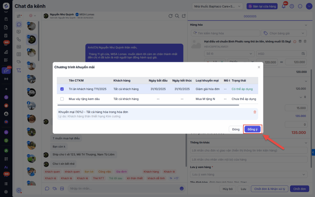Search within the conversation using the magnifier icon

(177, 16)
